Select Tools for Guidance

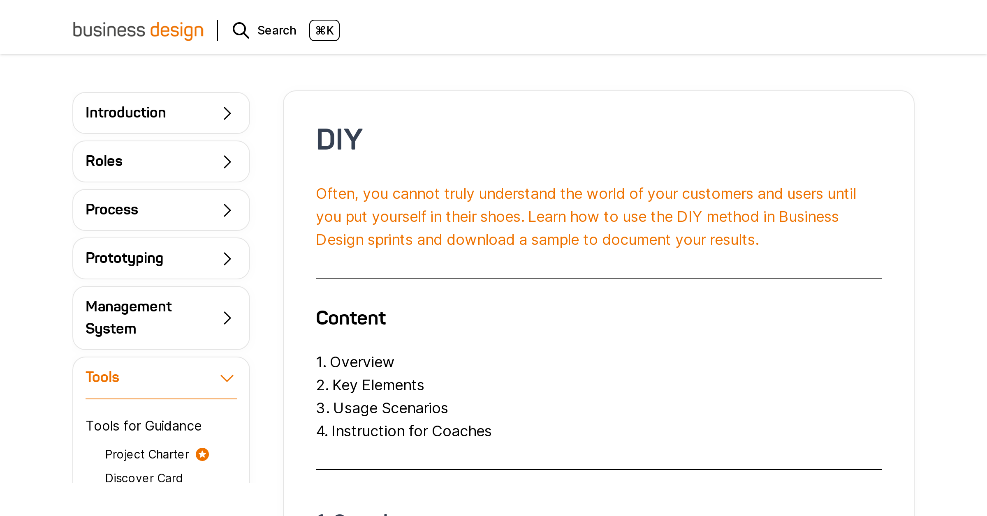[x=144, y=426]
